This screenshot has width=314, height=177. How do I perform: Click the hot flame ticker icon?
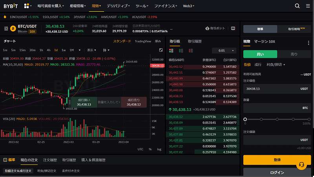[x=5, y=17]
